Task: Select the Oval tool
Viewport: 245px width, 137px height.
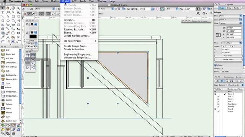Action: 8,21
